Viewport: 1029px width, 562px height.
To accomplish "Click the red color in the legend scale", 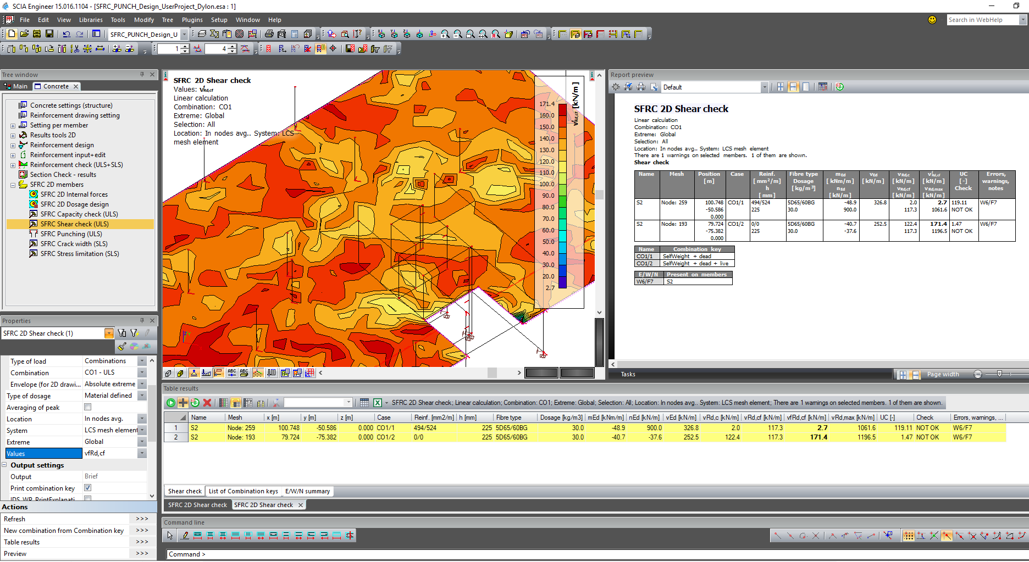I will pyautogui.click(x=562, y=109).
